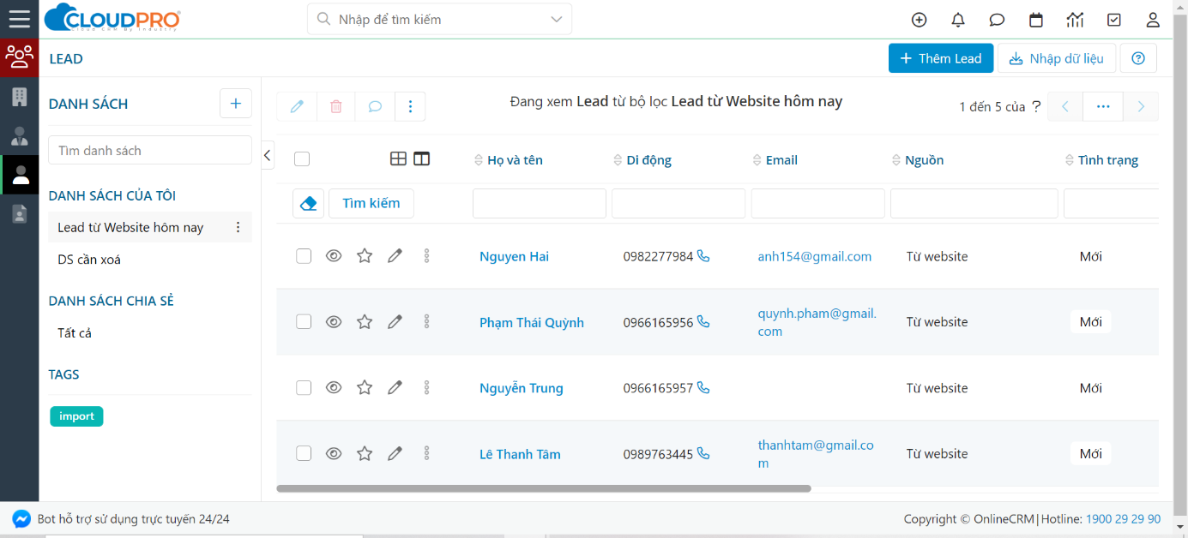
Task: Expand the global search dropdown arrow
Action: click(x=557, y=19)
